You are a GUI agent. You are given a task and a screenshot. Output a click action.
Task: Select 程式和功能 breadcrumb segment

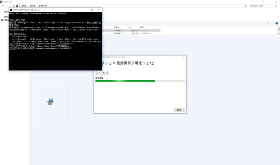click(x=43, y=6)
